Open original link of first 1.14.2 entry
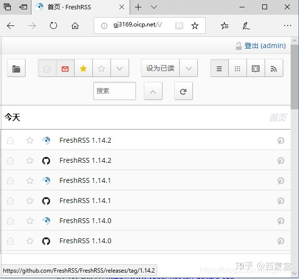This screenshot has height=279, width=299. coord(281,141)
